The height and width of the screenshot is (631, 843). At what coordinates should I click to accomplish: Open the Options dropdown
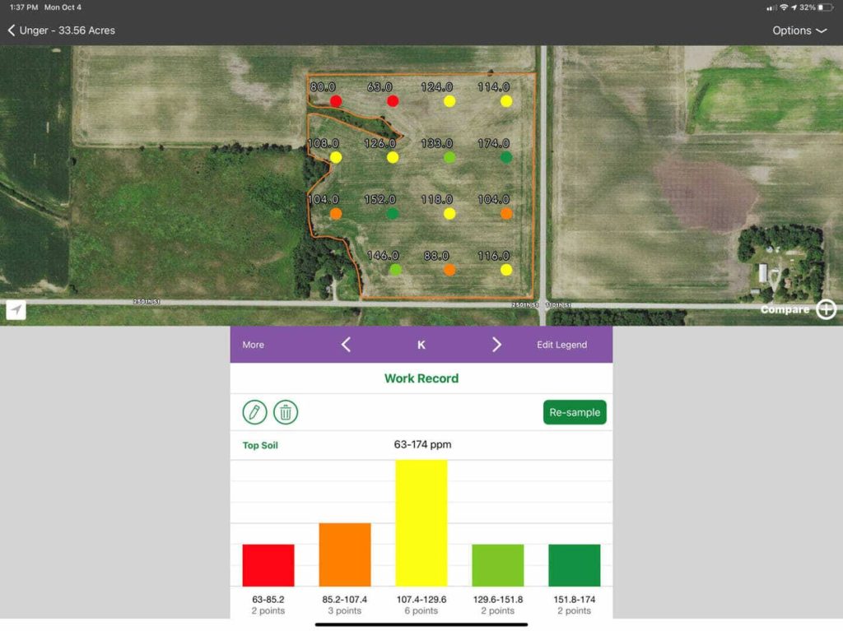click(x=798, y=30)
